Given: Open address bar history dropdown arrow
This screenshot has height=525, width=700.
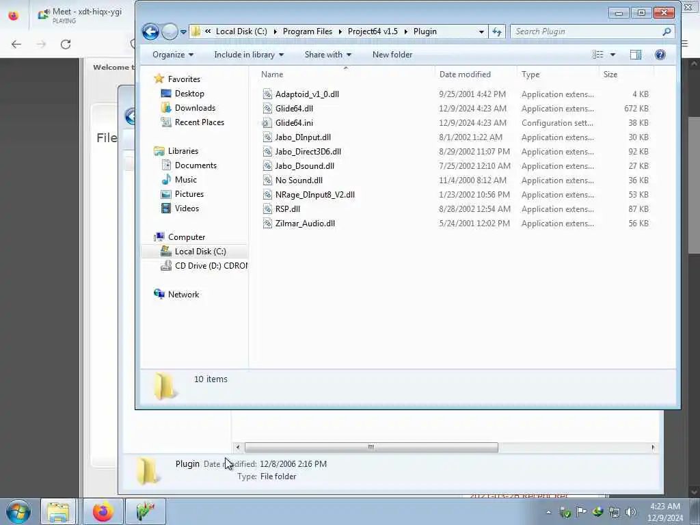Looking at the screenshot, I should tap(481, 31).
